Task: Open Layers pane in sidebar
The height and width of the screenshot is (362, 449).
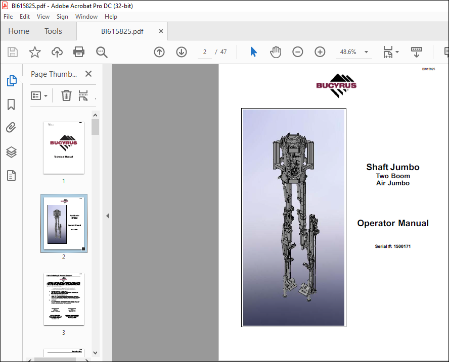Action: point(11,152)
